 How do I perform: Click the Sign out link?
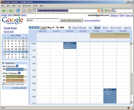pos(129,15)
